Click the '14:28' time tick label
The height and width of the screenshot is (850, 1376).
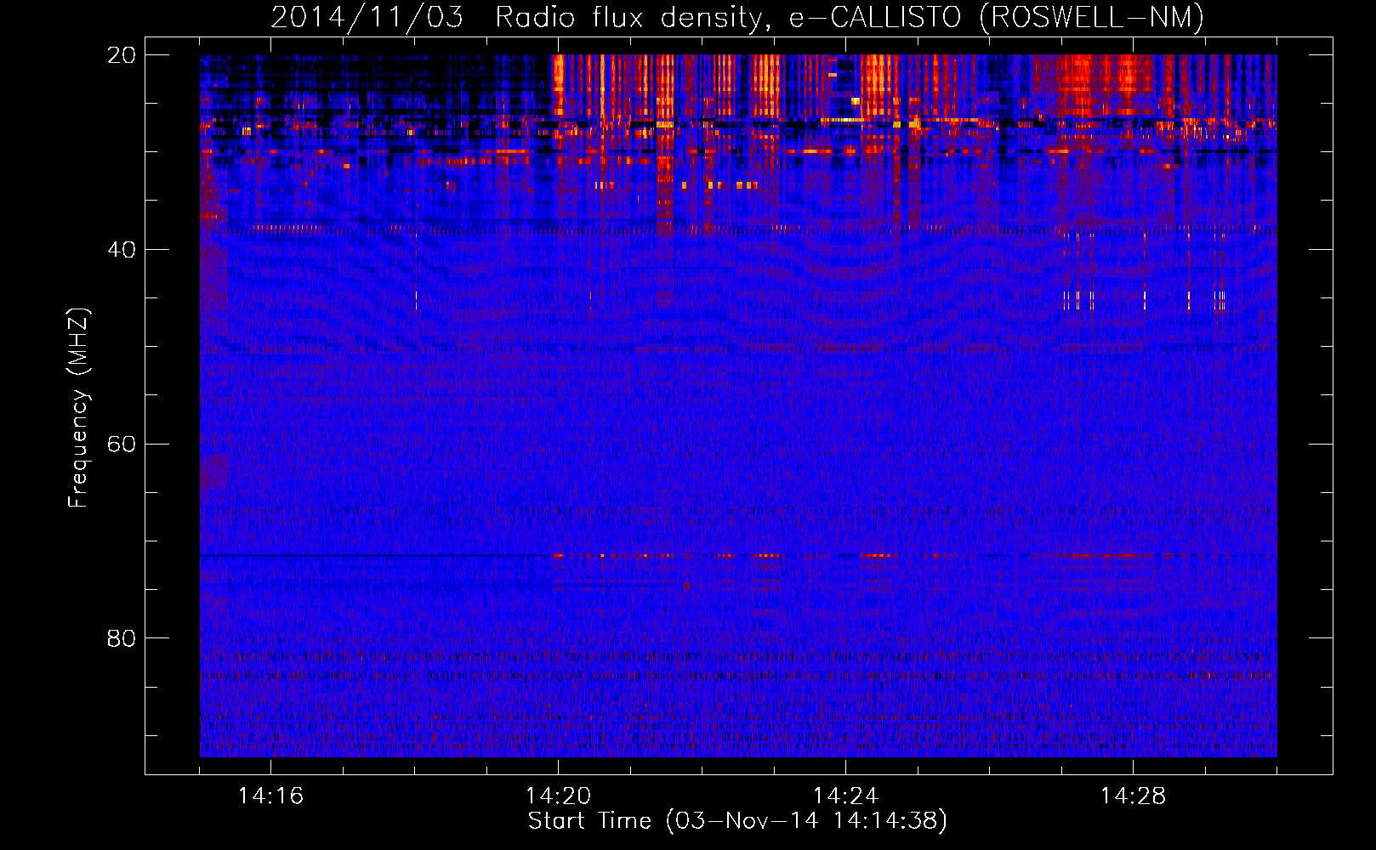1133,796
